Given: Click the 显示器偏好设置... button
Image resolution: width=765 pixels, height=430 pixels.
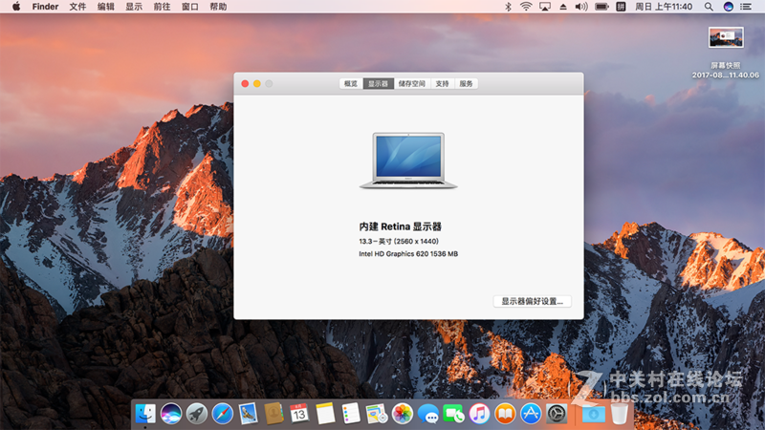Looking at the screenshot, I should click(533, 301).
